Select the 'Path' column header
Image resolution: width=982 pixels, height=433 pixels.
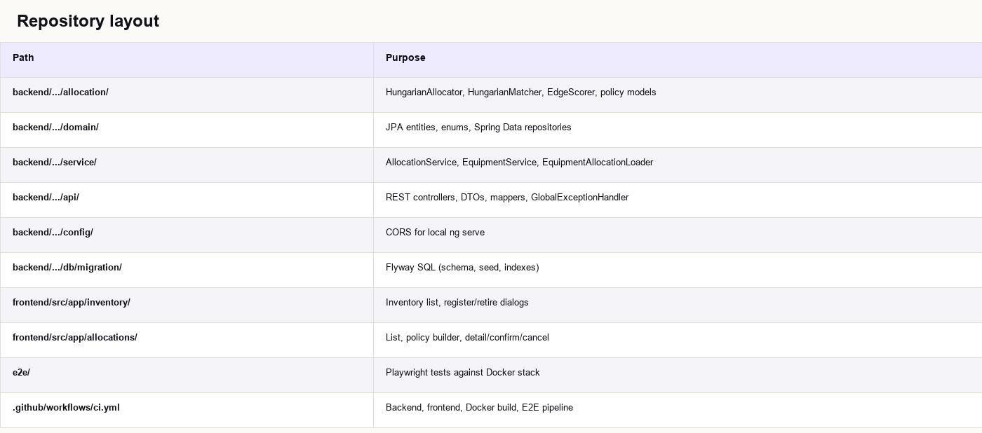(187, 60)
